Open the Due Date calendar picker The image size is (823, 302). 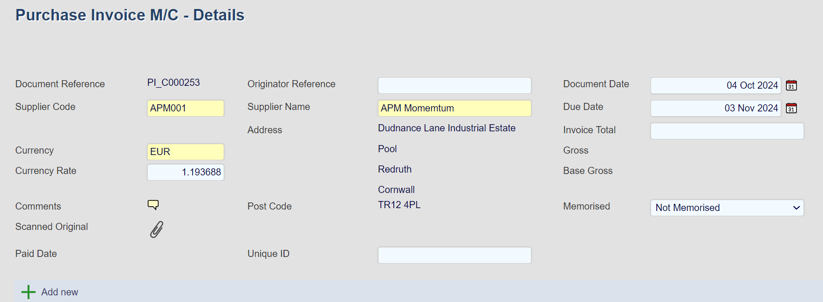click(791, 108)
